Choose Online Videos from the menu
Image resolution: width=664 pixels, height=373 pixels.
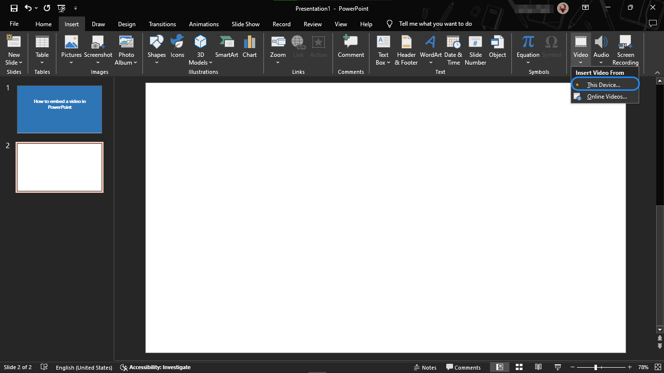click(608, 96)
